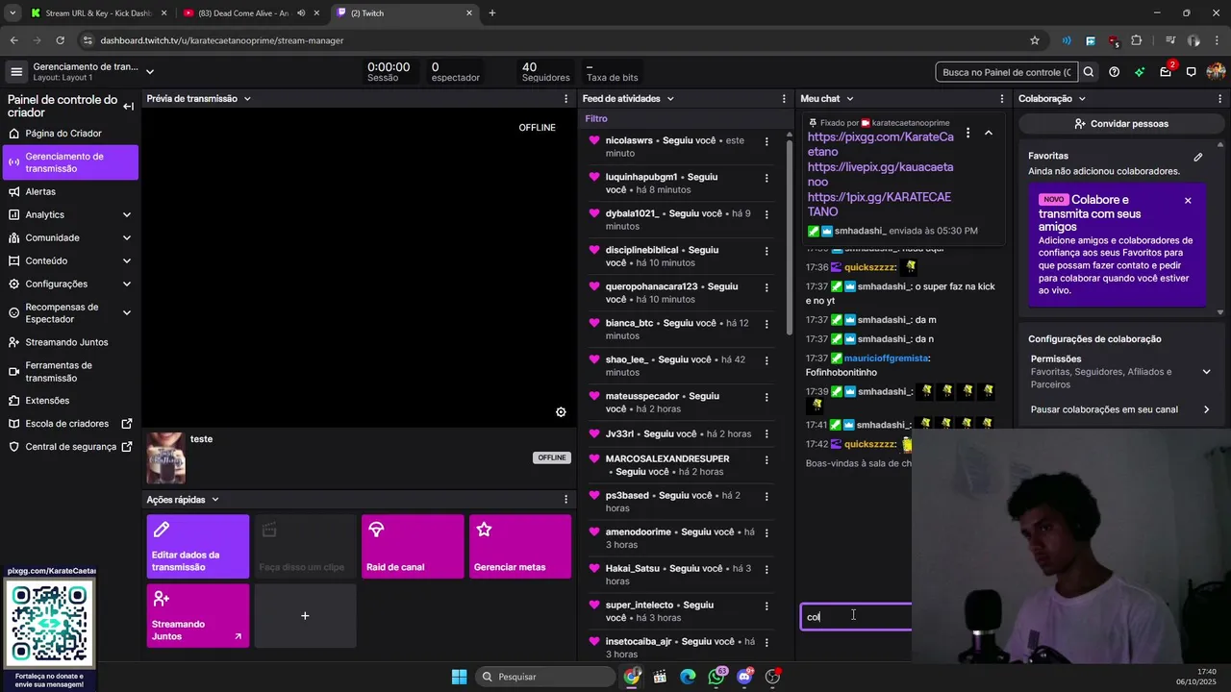1231x692 pixels.
Task: Click Raid de canal quick action
Action: [413, 546]
